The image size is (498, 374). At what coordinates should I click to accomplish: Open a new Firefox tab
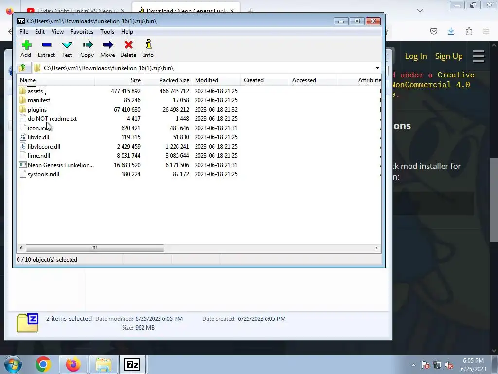250,11
